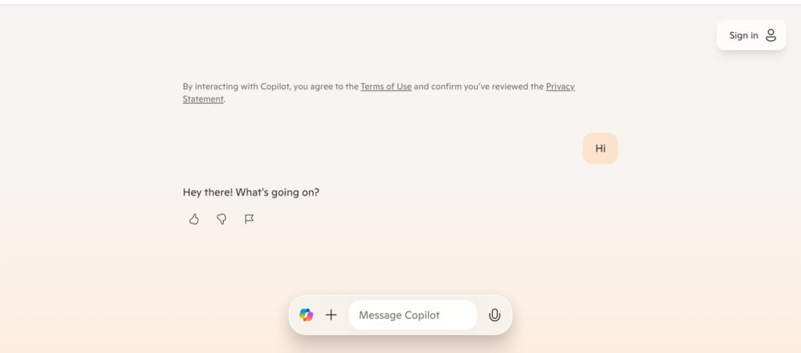Thumbs down the Copilot response
The height and width of the screenshot is (353, 801).
tap(221, 219)
